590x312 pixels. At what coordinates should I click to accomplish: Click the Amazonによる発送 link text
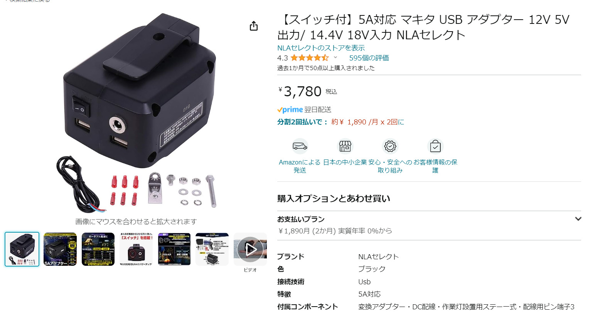[x=300, y=166]
